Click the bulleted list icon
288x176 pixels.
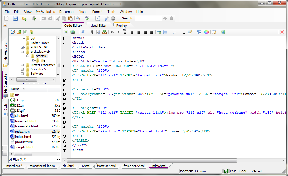click(x=183, y=32)
